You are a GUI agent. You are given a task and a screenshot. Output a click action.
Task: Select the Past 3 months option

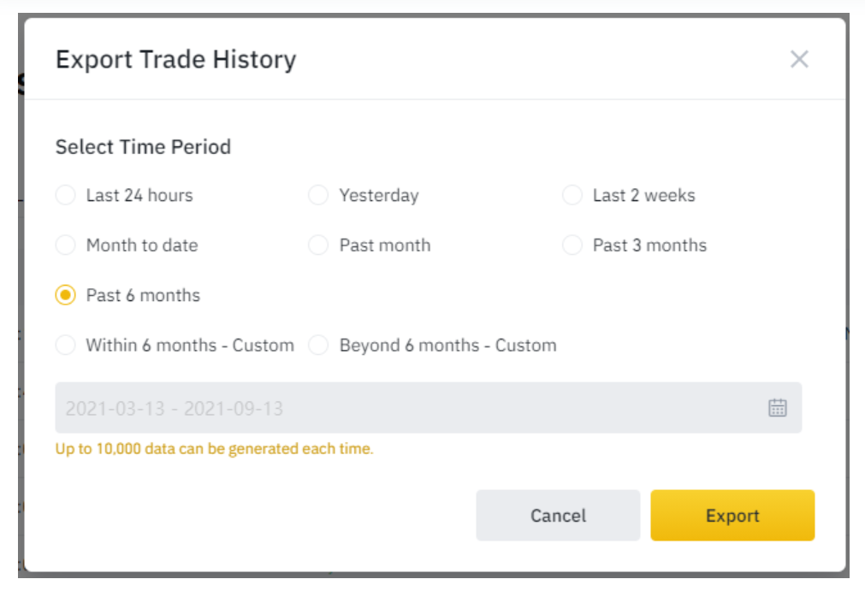tap(572, 245)
